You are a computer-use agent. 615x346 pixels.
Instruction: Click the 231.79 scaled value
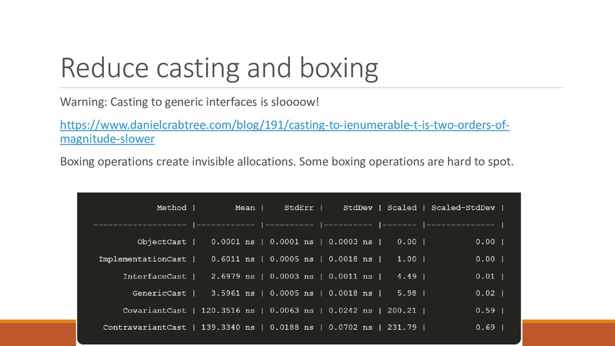[x=402, y=327]
